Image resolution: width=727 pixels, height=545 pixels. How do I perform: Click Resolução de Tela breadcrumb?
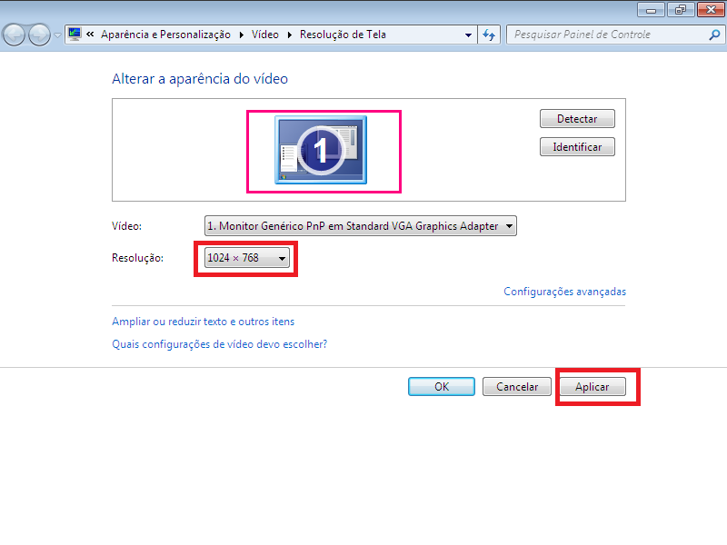(343, 35)
